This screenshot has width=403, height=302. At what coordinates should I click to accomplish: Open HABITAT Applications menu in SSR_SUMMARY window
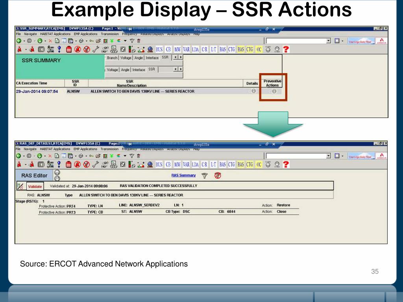[55, 34]
